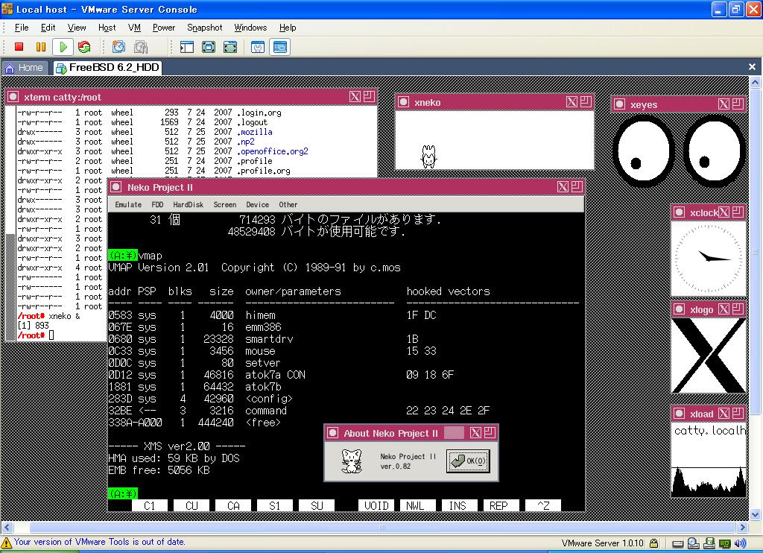Click the hard disk device status icon
This screenshot has width=763, height=553.
click(678, 543)
